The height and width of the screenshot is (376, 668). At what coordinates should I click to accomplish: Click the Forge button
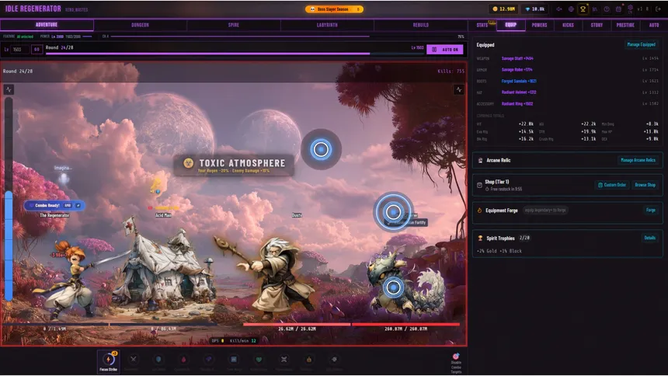651,211
